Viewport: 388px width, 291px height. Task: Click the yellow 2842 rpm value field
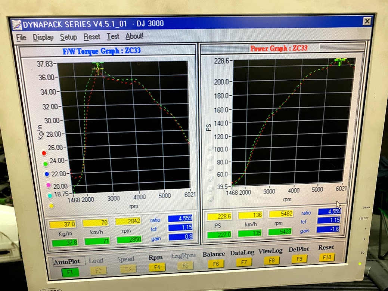[128, 221]
